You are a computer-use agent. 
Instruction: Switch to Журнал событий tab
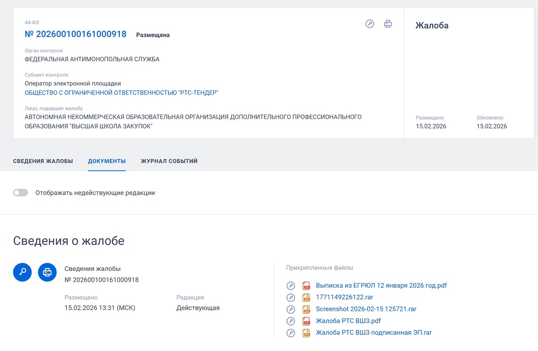tap(169, 161)
